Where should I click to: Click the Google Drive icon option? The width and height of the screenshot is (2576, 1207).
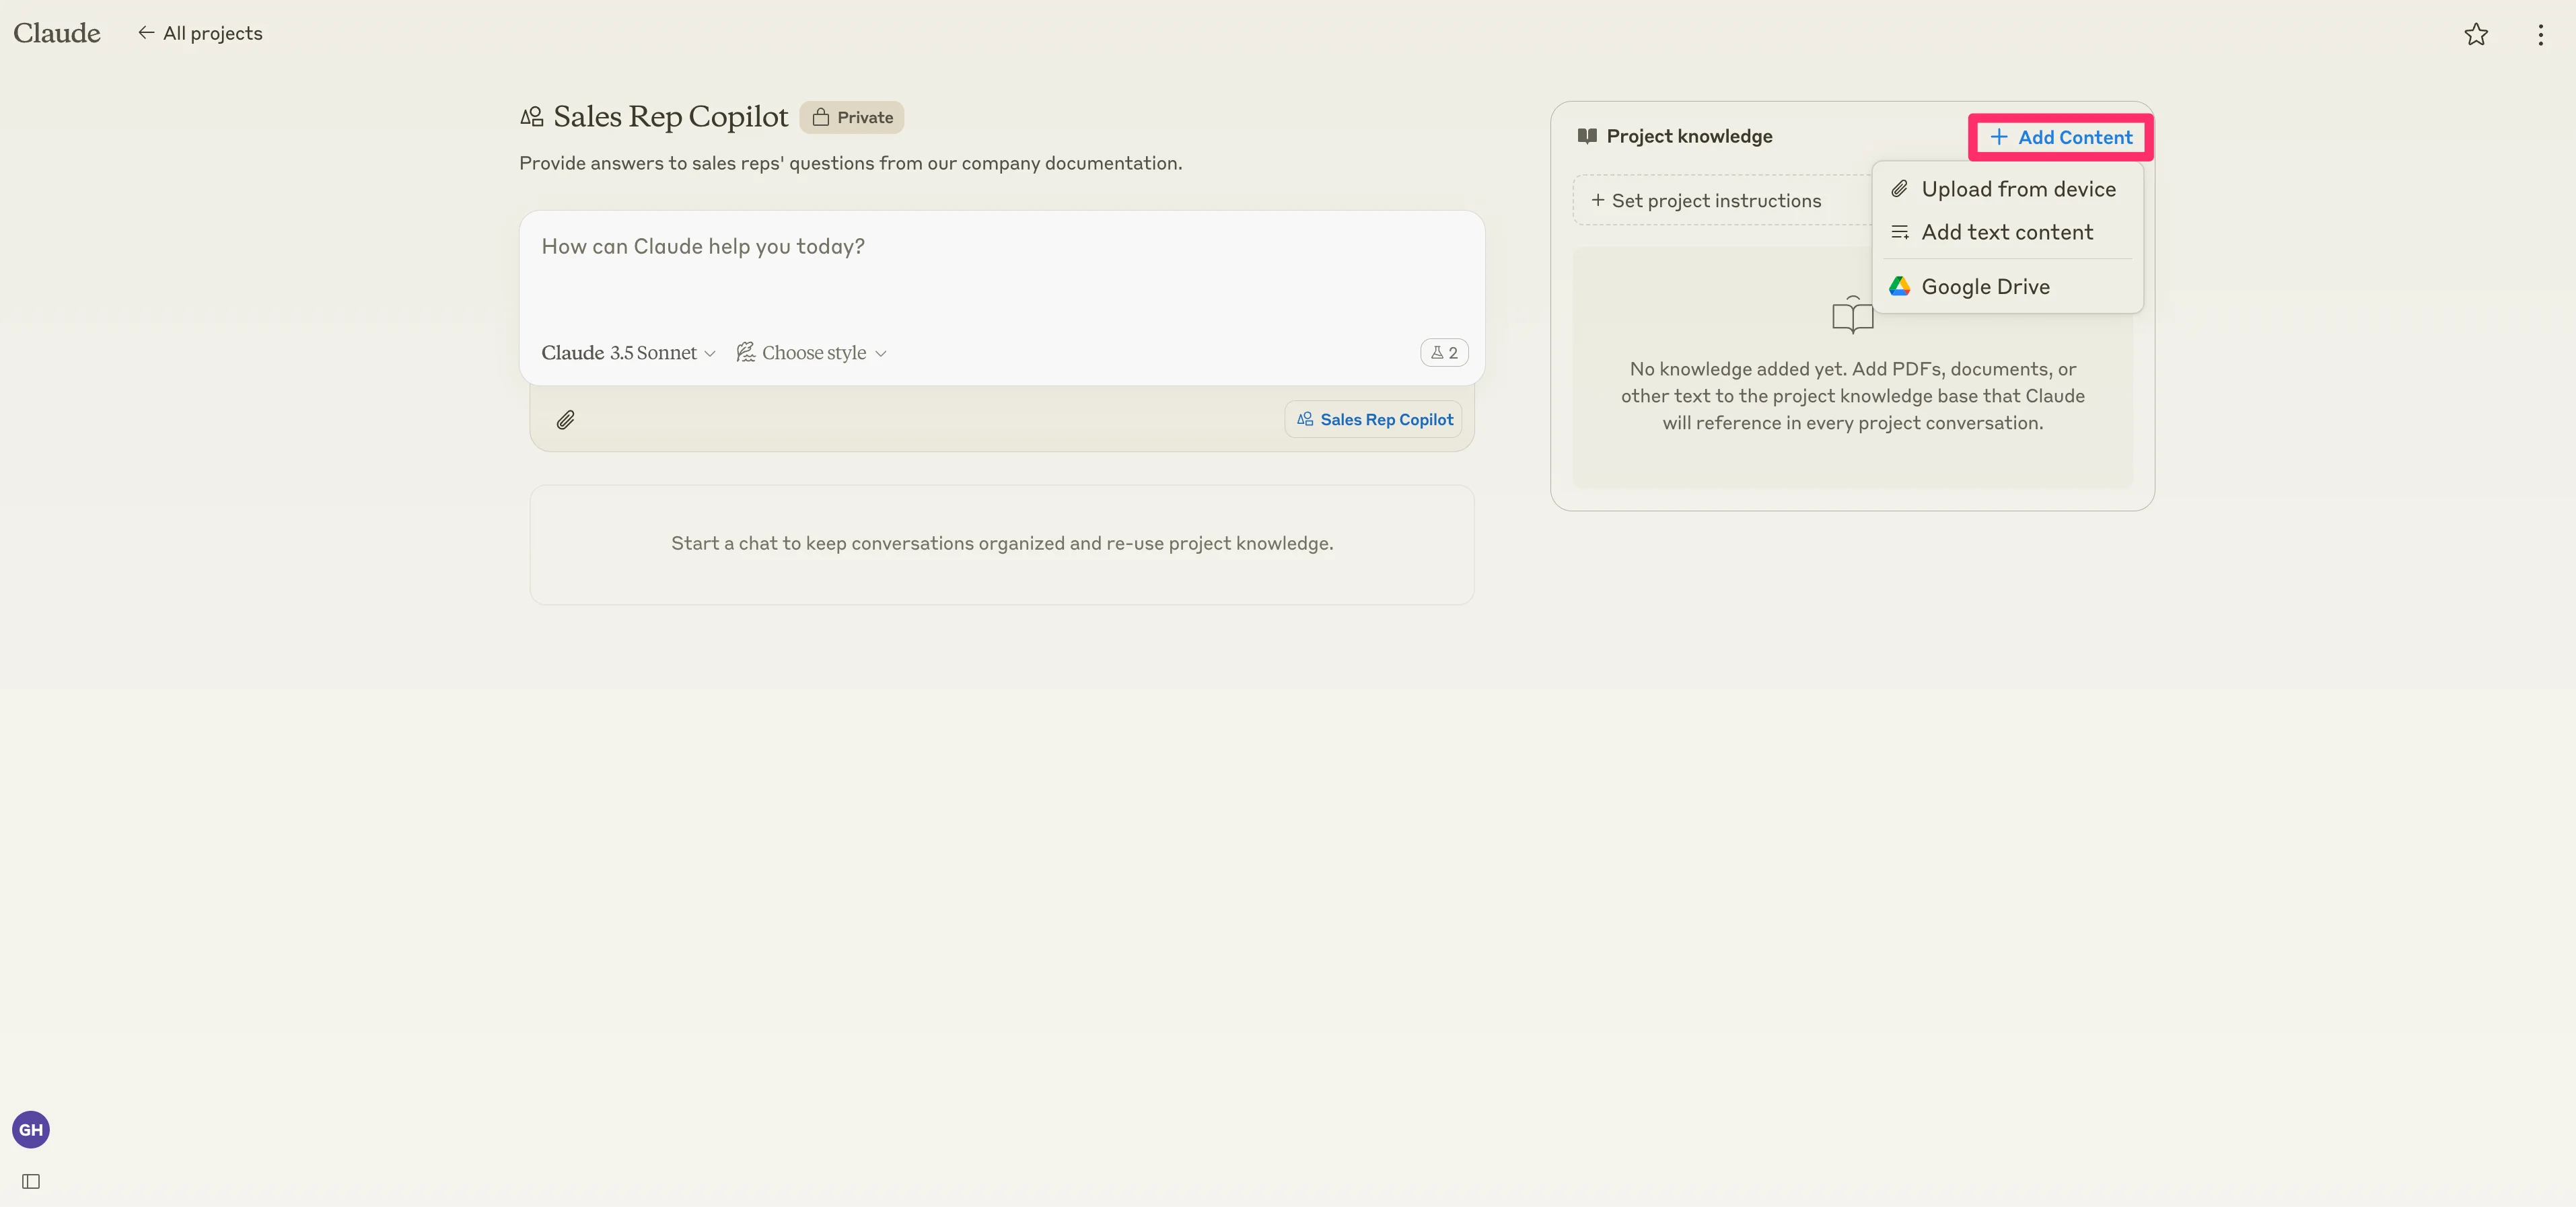[x=1899, y=287]
